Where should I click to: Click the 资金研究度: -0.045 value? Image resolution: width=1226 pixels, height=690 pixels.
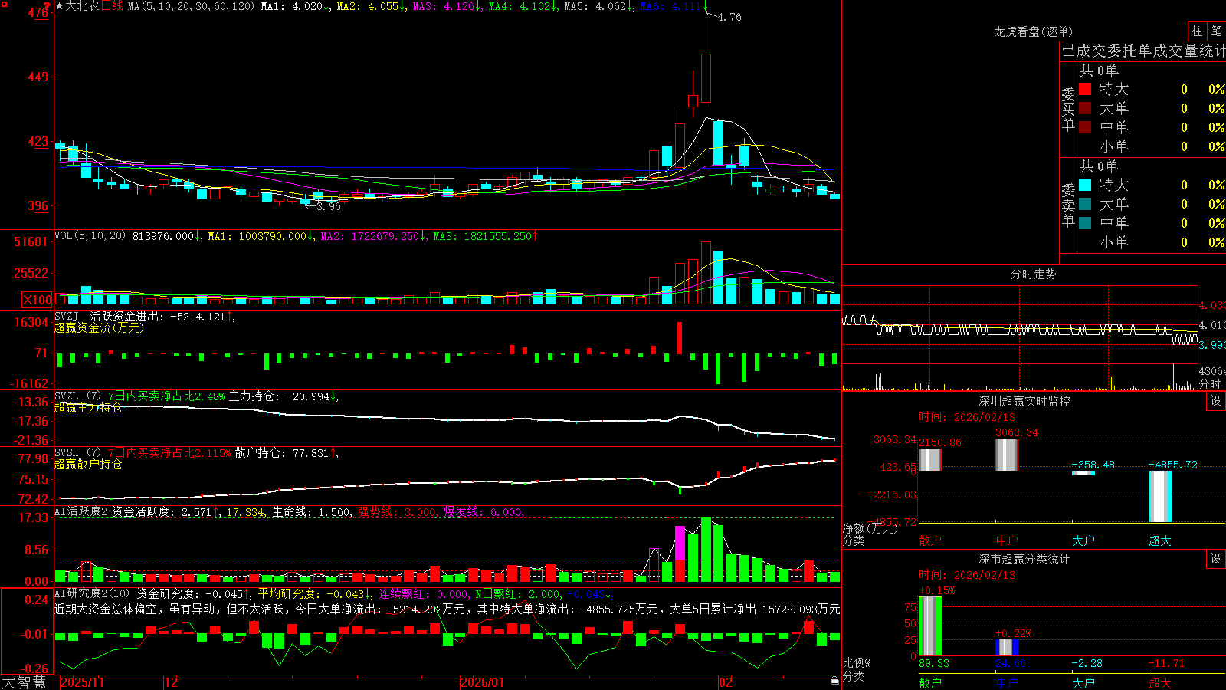pyautogui.click(x=192, y=593)
